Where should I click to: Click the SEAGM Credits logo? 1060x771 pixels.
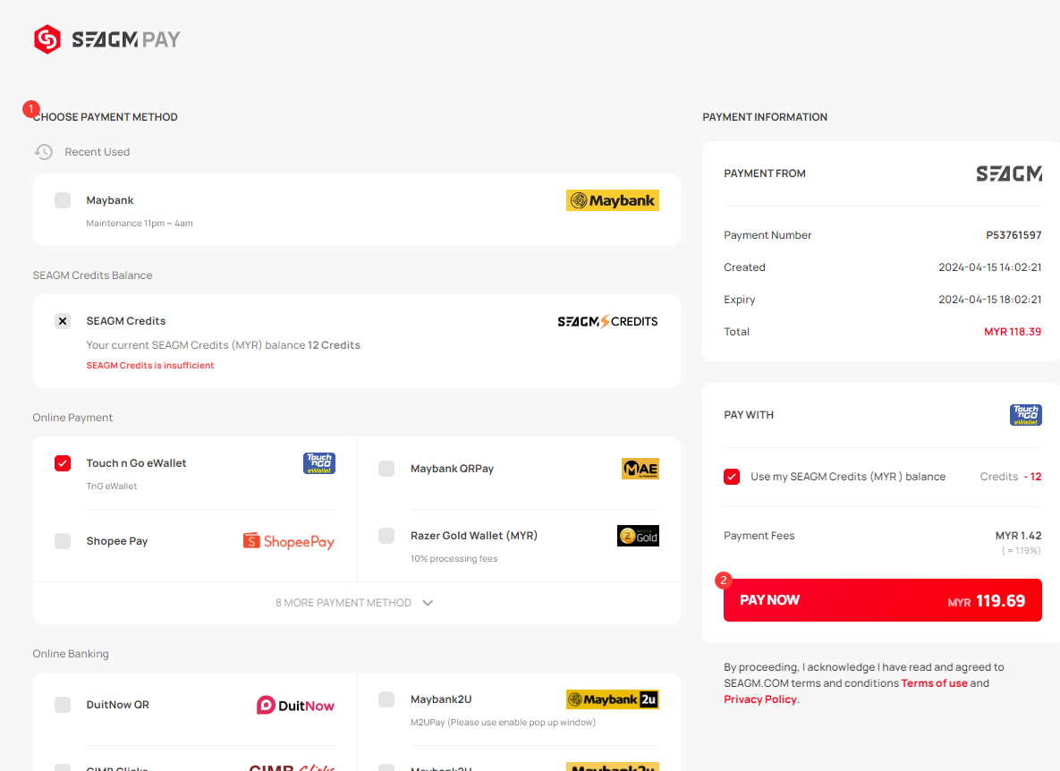tap(607, 322)
